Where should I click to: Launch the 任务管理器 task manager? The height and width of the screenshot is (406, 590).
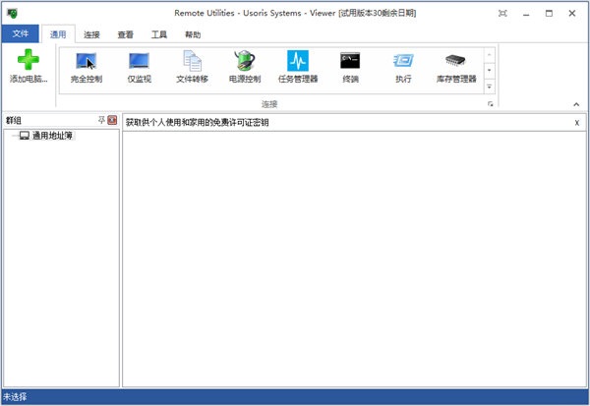(297, 66)
